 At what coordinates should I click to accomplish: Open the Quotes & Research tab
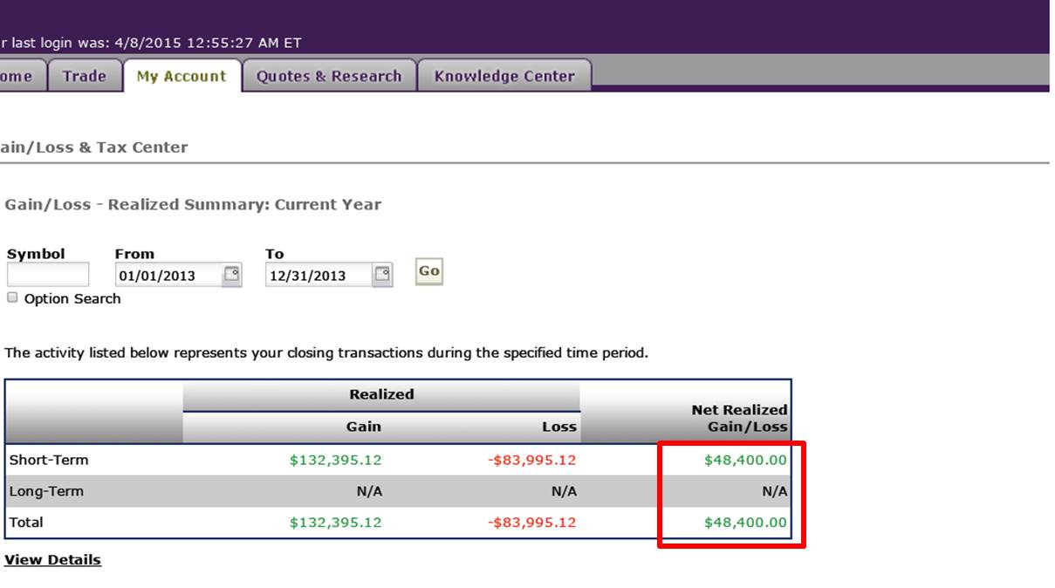coord(328,76)
